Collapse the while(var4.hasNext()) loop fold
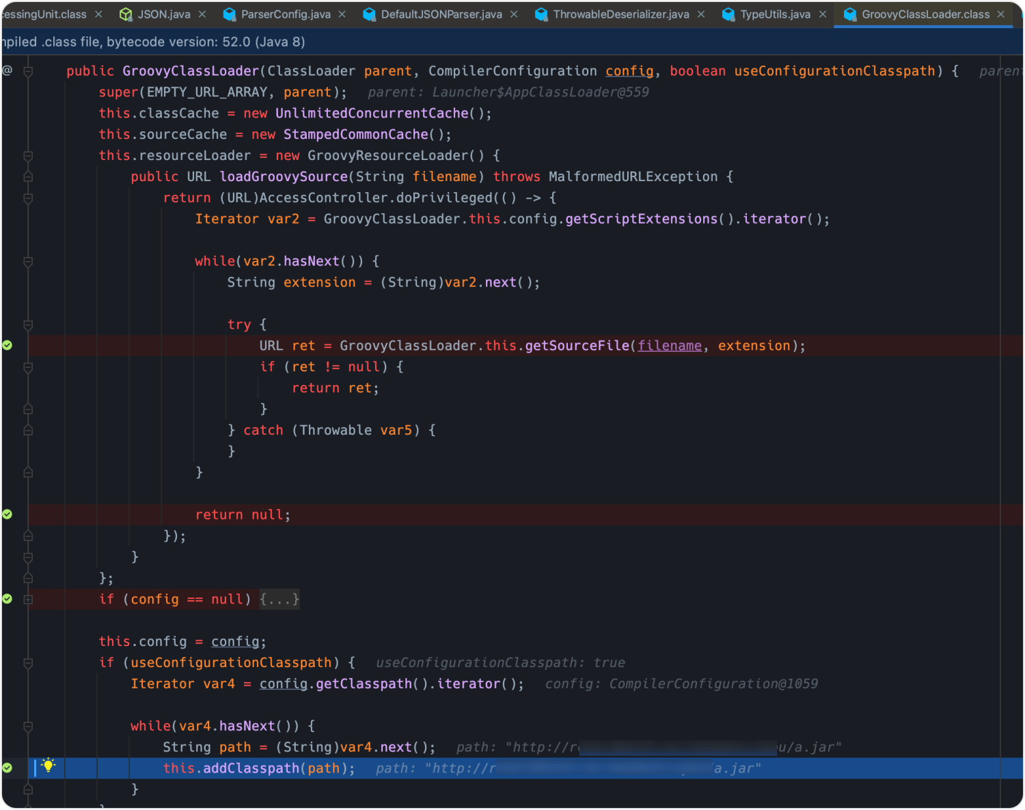 (28, 726)
